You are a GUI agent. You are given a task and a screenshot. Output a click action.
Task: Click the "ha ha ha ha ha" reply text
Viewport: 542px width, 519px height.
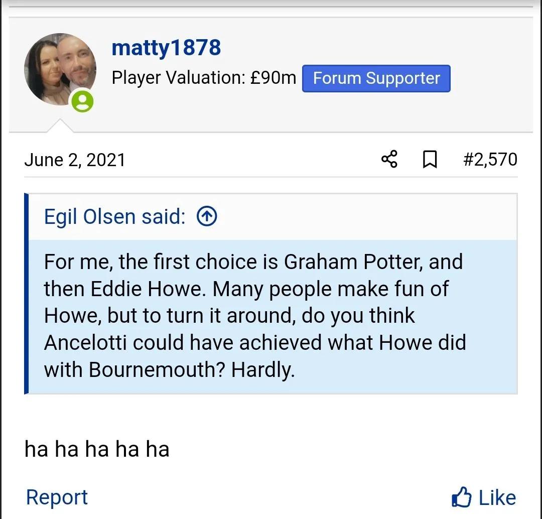97,449
